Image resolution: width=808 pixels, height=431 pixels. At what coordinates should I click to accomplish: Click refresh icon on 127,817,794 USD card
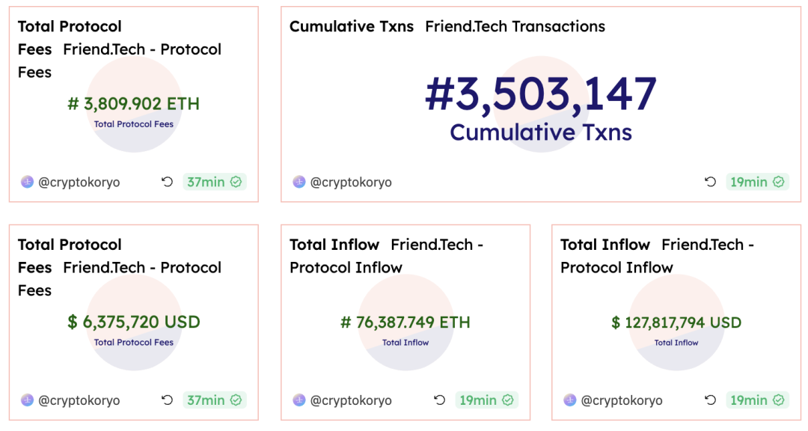coord(711,400)
